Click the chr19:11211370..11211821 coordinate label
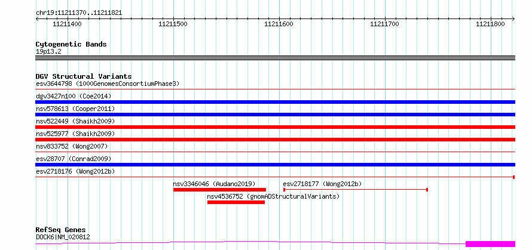The width and height of the screenshot is (532, 250). (79, 13)
